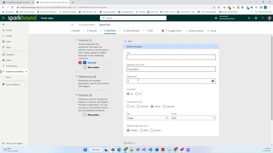Click the page vertical scrollbar
This screenshot has height=153, width=273.
(x=272, y=78)
